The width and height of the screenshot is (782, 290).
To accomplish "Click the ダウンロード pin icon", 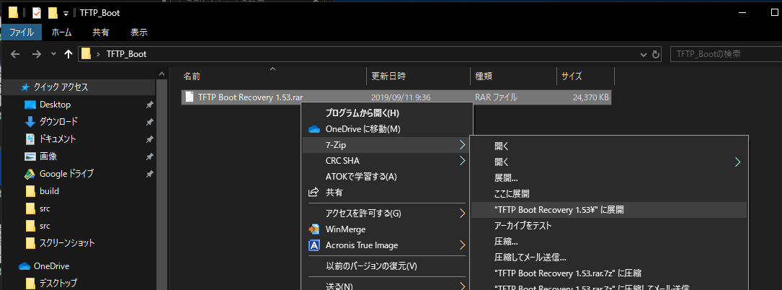I will [x=149, y=122].
